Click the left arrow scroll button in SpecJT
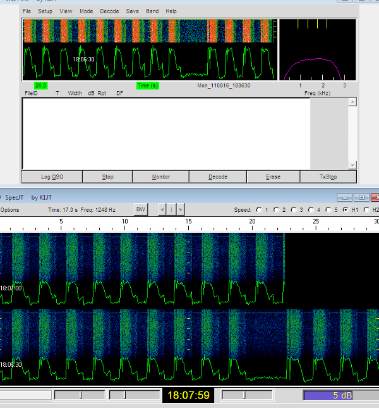This screenshot has height=408, width=379. point(161,209)
